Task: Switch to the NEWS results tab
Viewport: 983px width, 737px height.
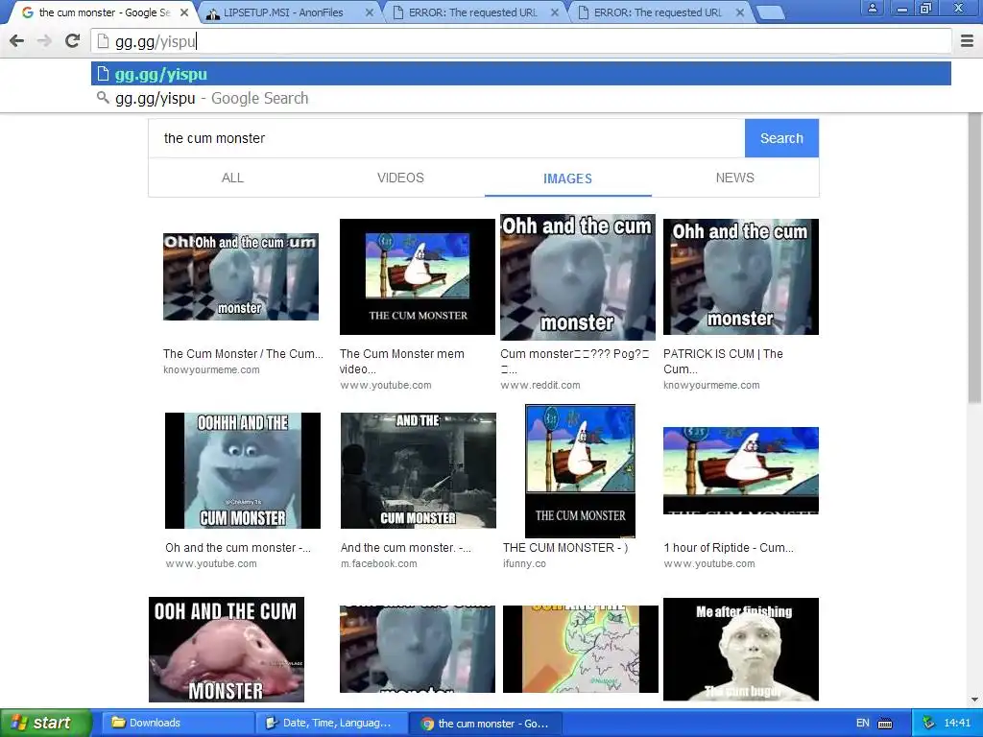Action: click(735, 178)
